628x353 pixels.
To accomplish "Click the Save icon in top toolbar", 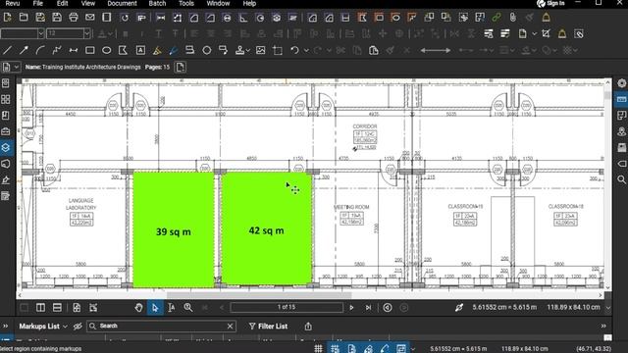I will click(57, 18).
